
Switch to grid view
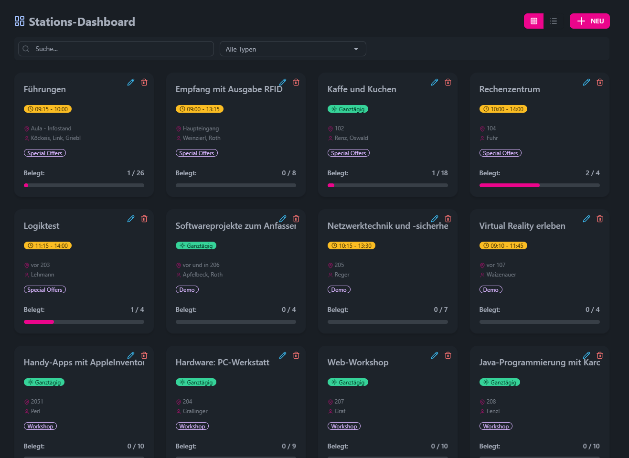[534, 21]
